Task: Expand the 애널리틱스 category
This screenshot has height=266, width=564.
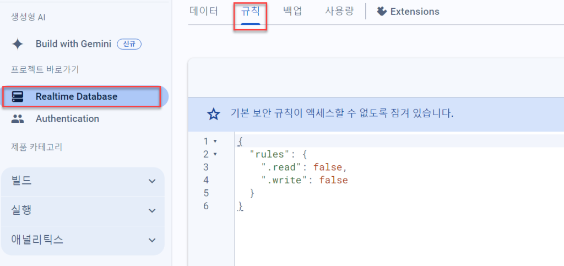Action: [x=83, y=241]
